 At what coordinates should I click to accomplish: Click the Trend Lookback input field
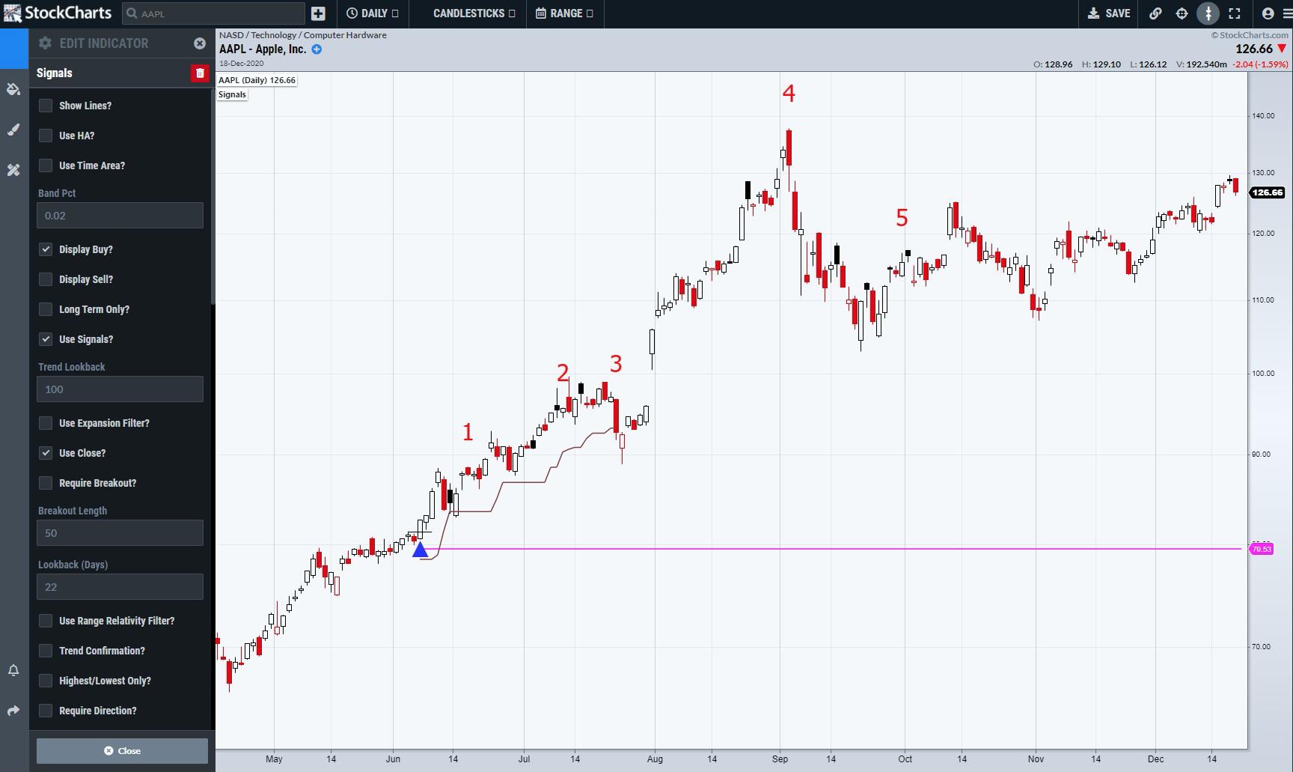pyautogui.click(x=120, y=389)
